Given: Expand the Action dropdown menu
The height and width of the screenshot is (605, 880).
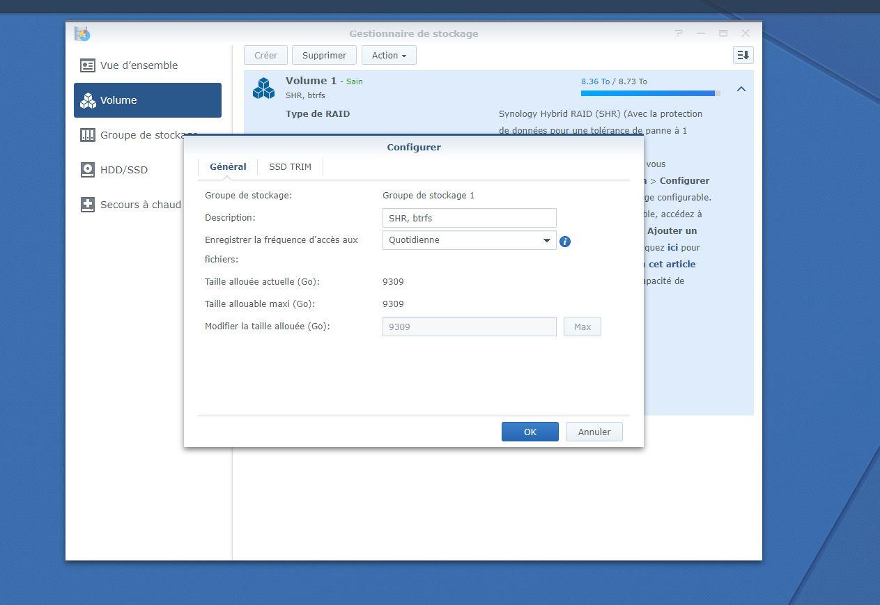Looking at the screenshot, I should tap(389, 55).
